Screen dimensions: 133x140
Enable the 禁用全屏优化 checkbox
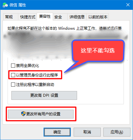click(13, 65)
